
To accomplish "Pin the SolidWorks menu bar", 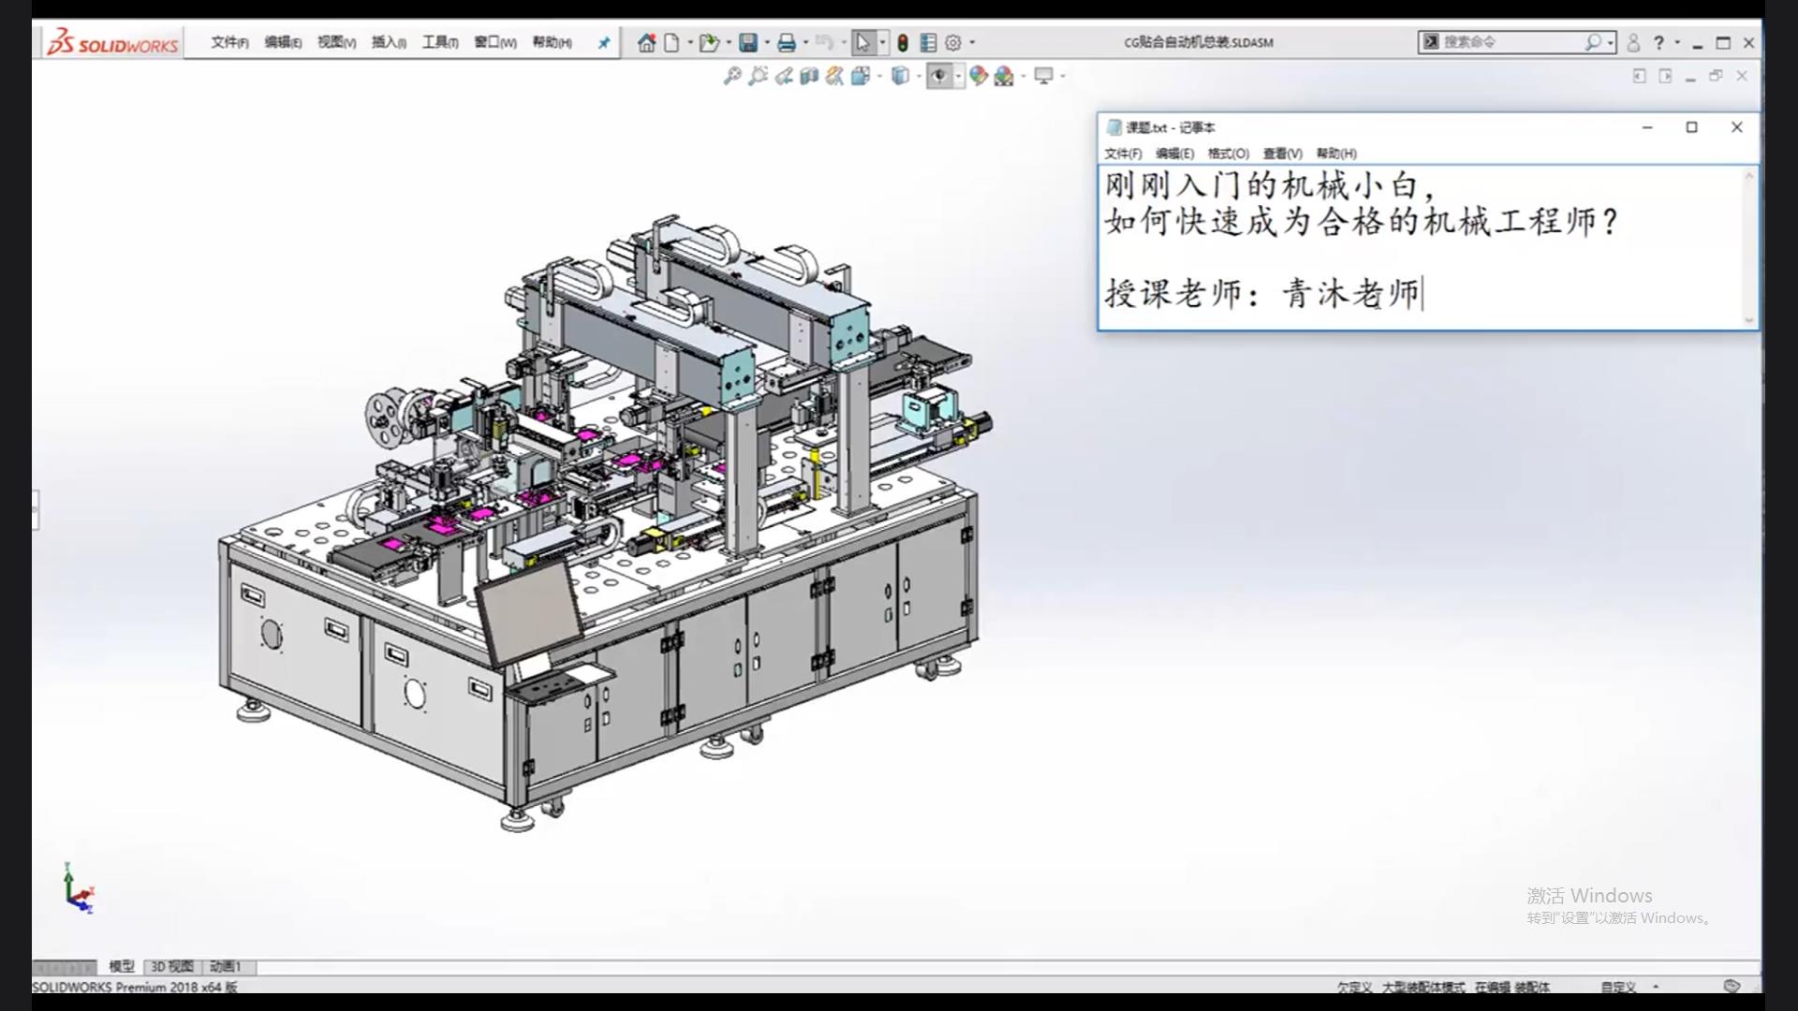I will (x=604, y=43).
